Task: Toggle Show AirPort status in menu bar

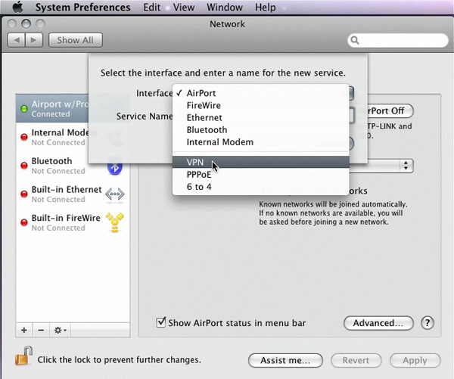Action: pyautogui.click(x=160, y=323)
